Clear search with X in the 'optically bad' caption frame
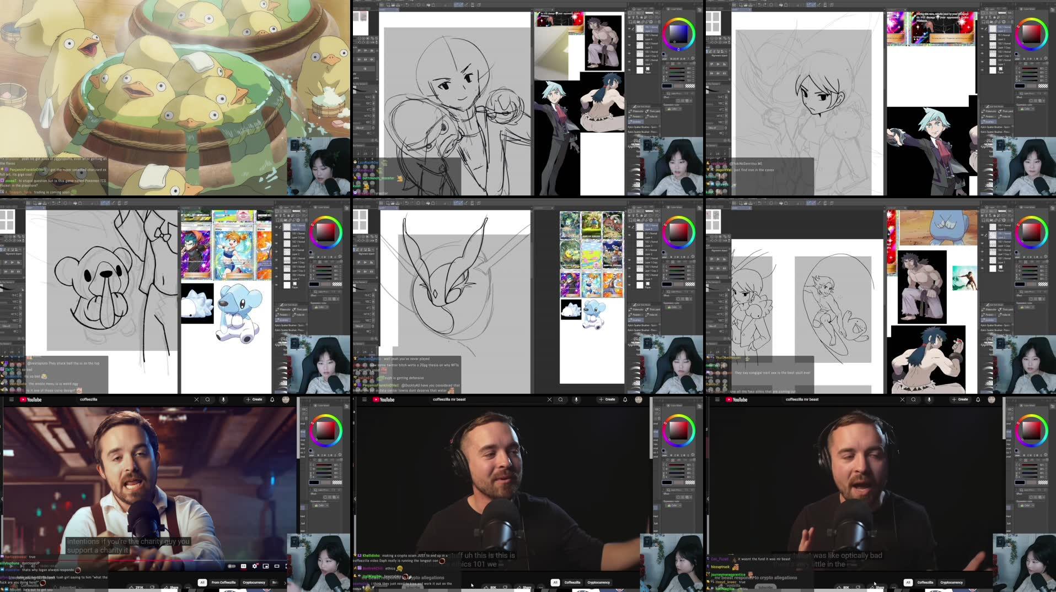 tap(902, 400)
